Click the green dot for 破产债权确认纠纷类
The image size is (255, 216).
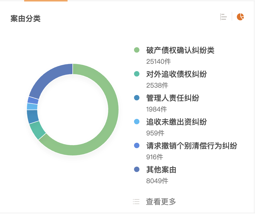137,50
